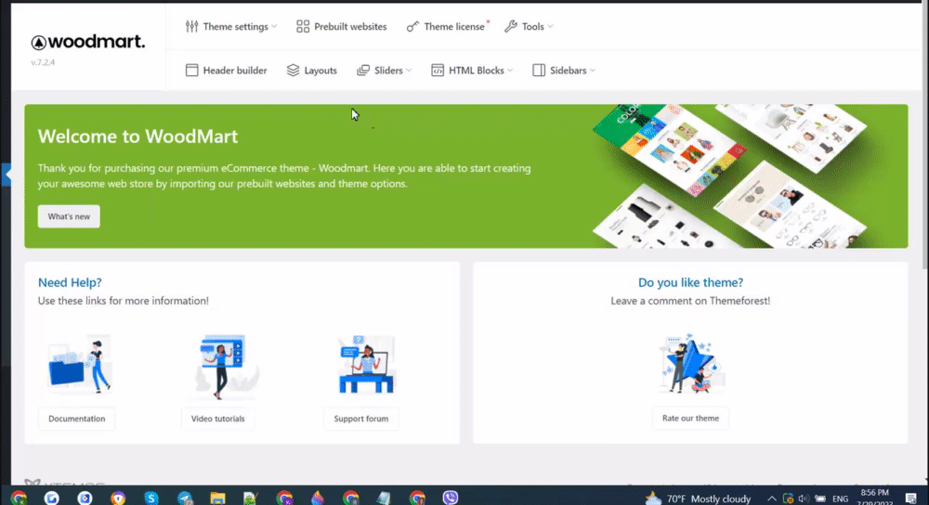This screenshot has height=505, width=929.
Task: Click the collapse arrow on left edge
Action: [x=7, y=175]
